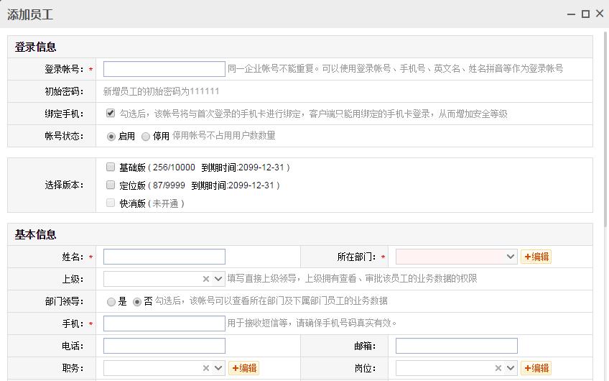Open the 岗位 dropdown arrow
Screen dimensions: 609x381
[511, 368]
